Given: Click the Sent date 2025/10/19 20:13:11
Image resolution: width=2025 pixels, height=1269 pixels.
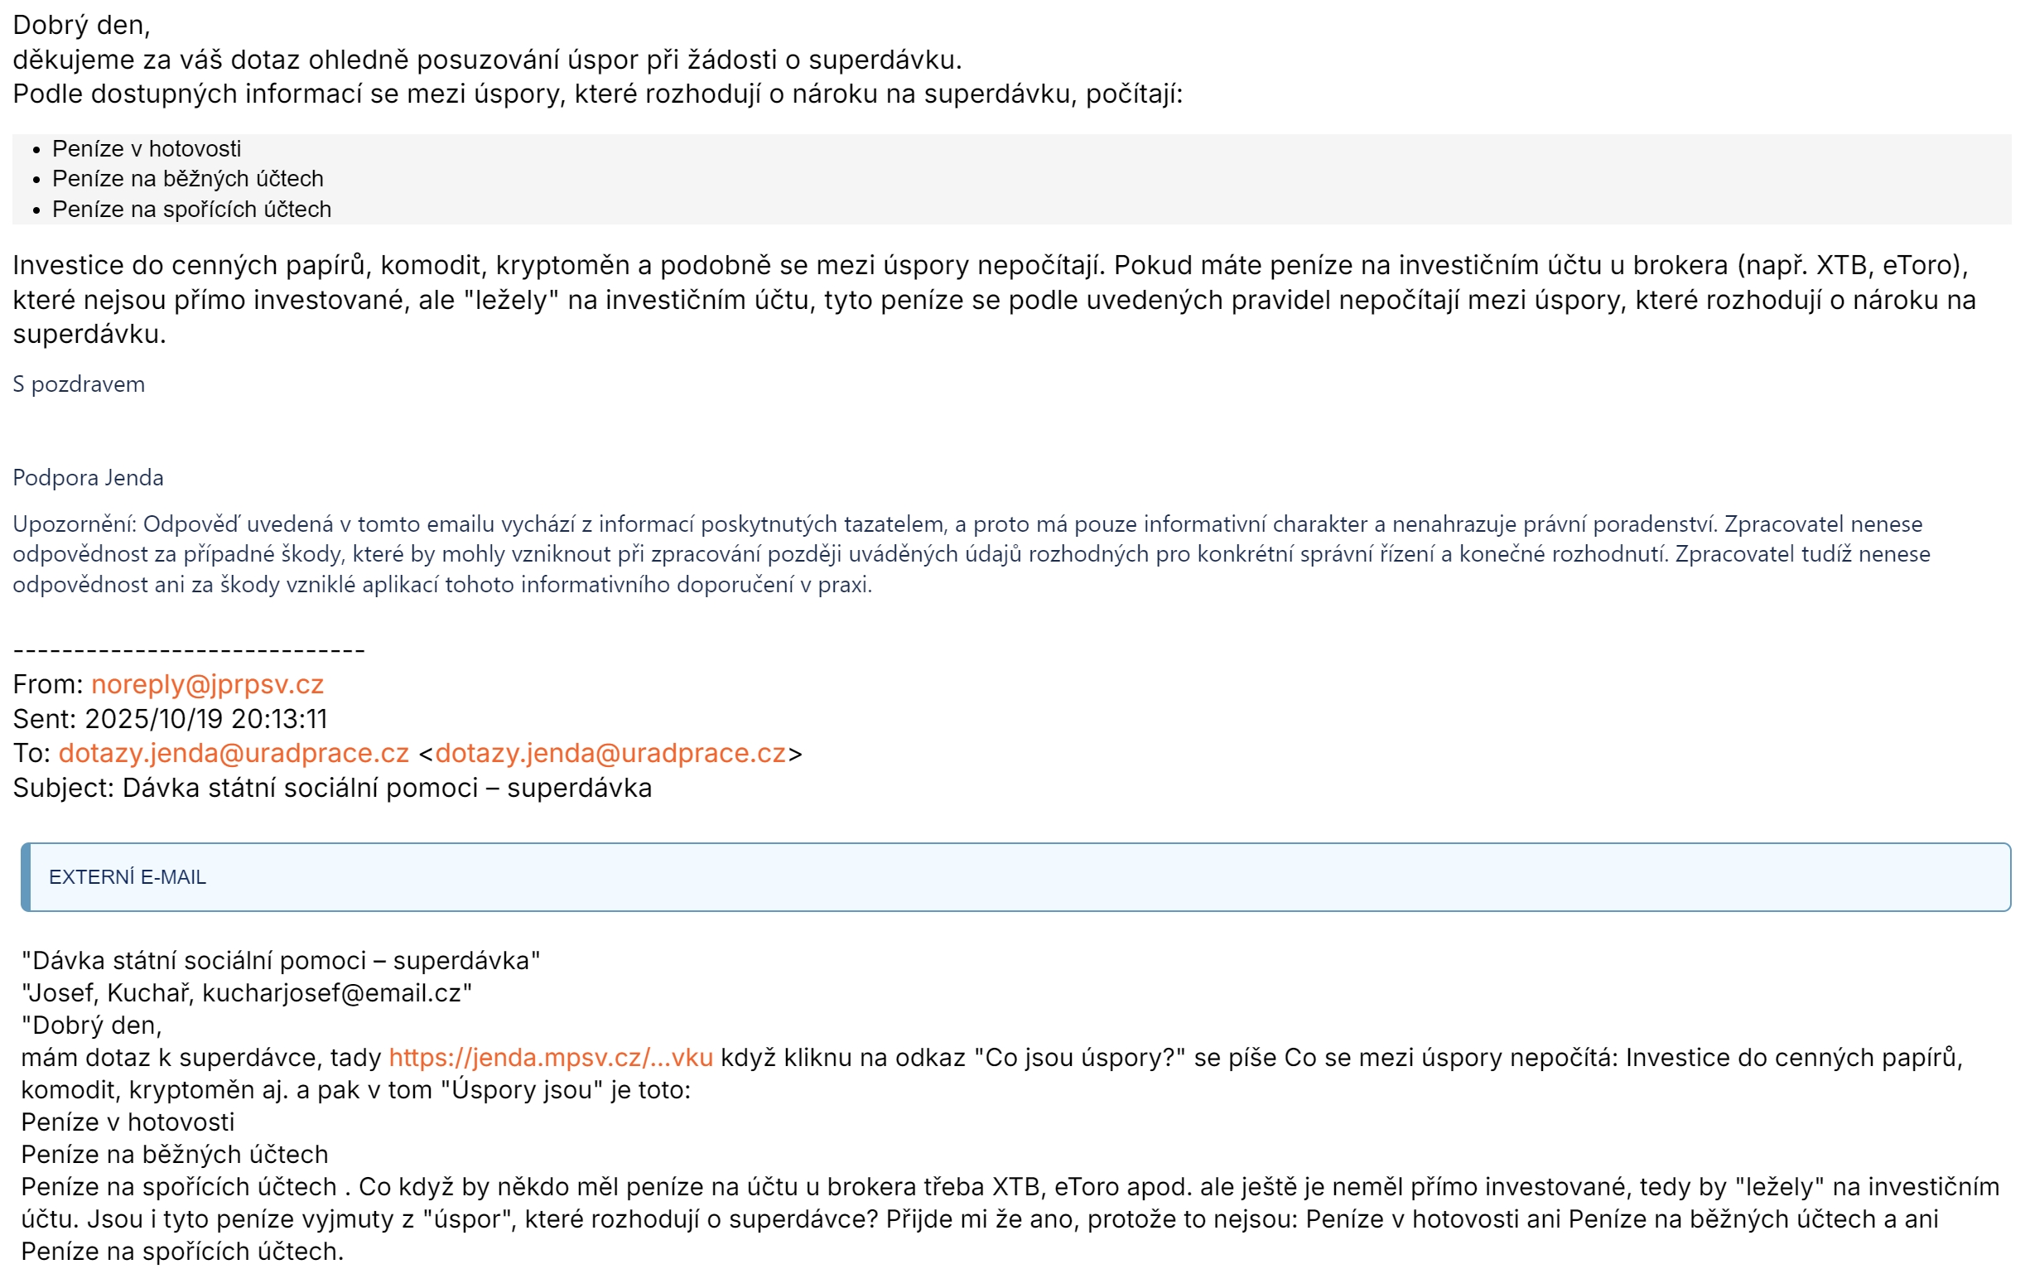Looking at the screenshot, I should (205, 718).
